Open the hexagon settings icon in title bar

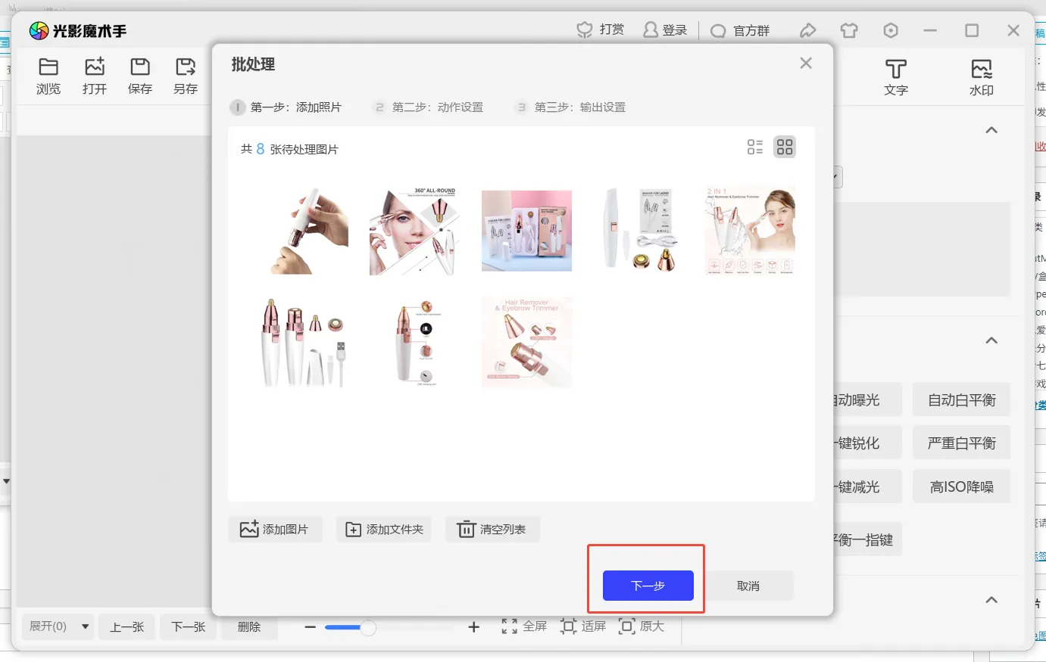[891, 30]
